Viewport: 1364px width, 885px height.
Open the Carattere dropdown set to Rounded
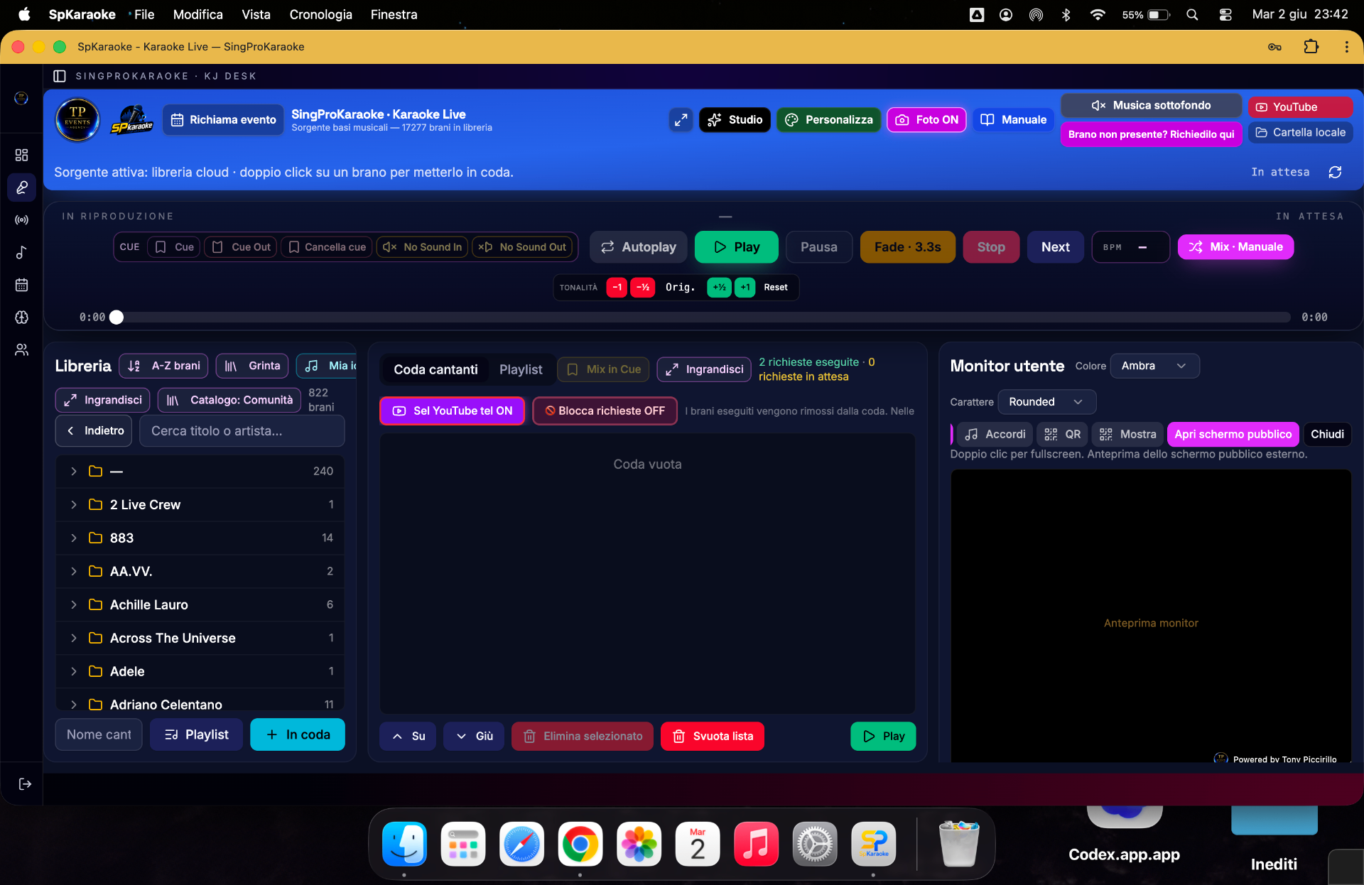pos(1046,402)
